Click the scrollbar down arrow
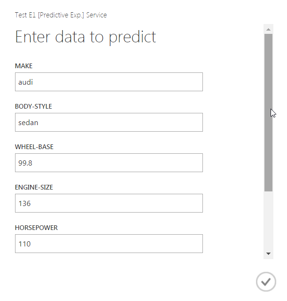This screenshot has width=287, height=301. pyautogui.click(x=269, y=253)
